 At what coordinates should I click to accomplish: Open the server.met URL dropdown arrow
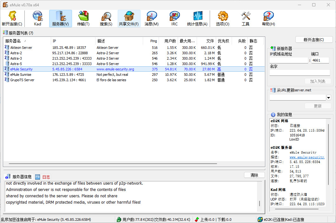pyautogui.click(x=328, y=98)
